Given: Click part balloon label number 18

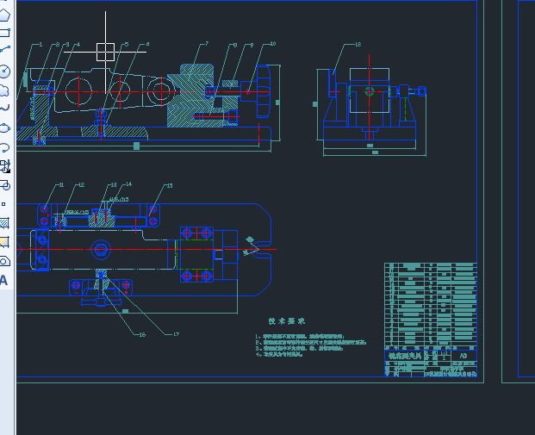Looking at the screenshot, I should [358, 44].
